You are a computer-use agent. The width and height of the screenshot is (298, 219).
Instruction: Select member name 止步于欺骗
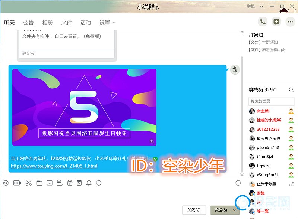[266, 184]
